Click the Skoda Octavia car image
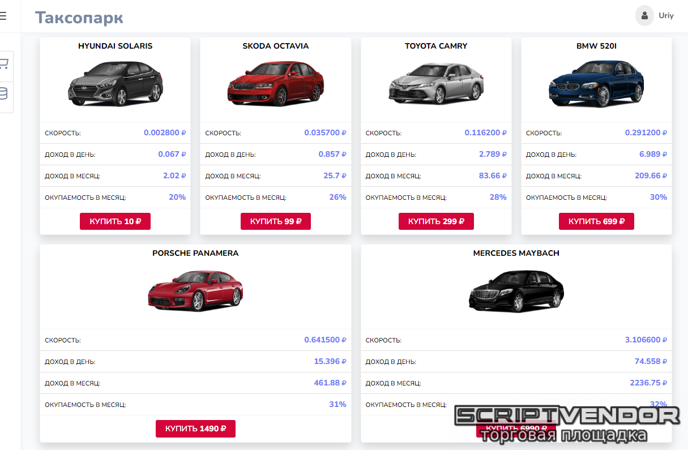This screenshot has height=450, width=688. [x=276, y=84]
